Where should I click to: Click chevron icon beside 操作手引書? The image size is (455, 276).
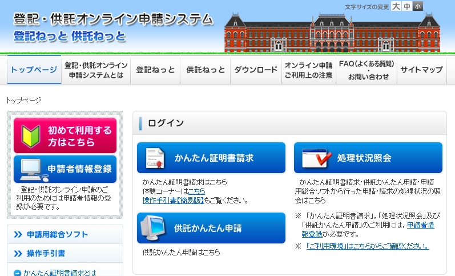pyautogui.click(x=18, y=253)
